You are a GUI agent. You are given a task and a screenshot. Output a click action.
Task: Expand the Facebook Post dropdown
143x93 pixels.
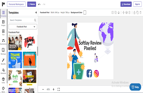23,27
